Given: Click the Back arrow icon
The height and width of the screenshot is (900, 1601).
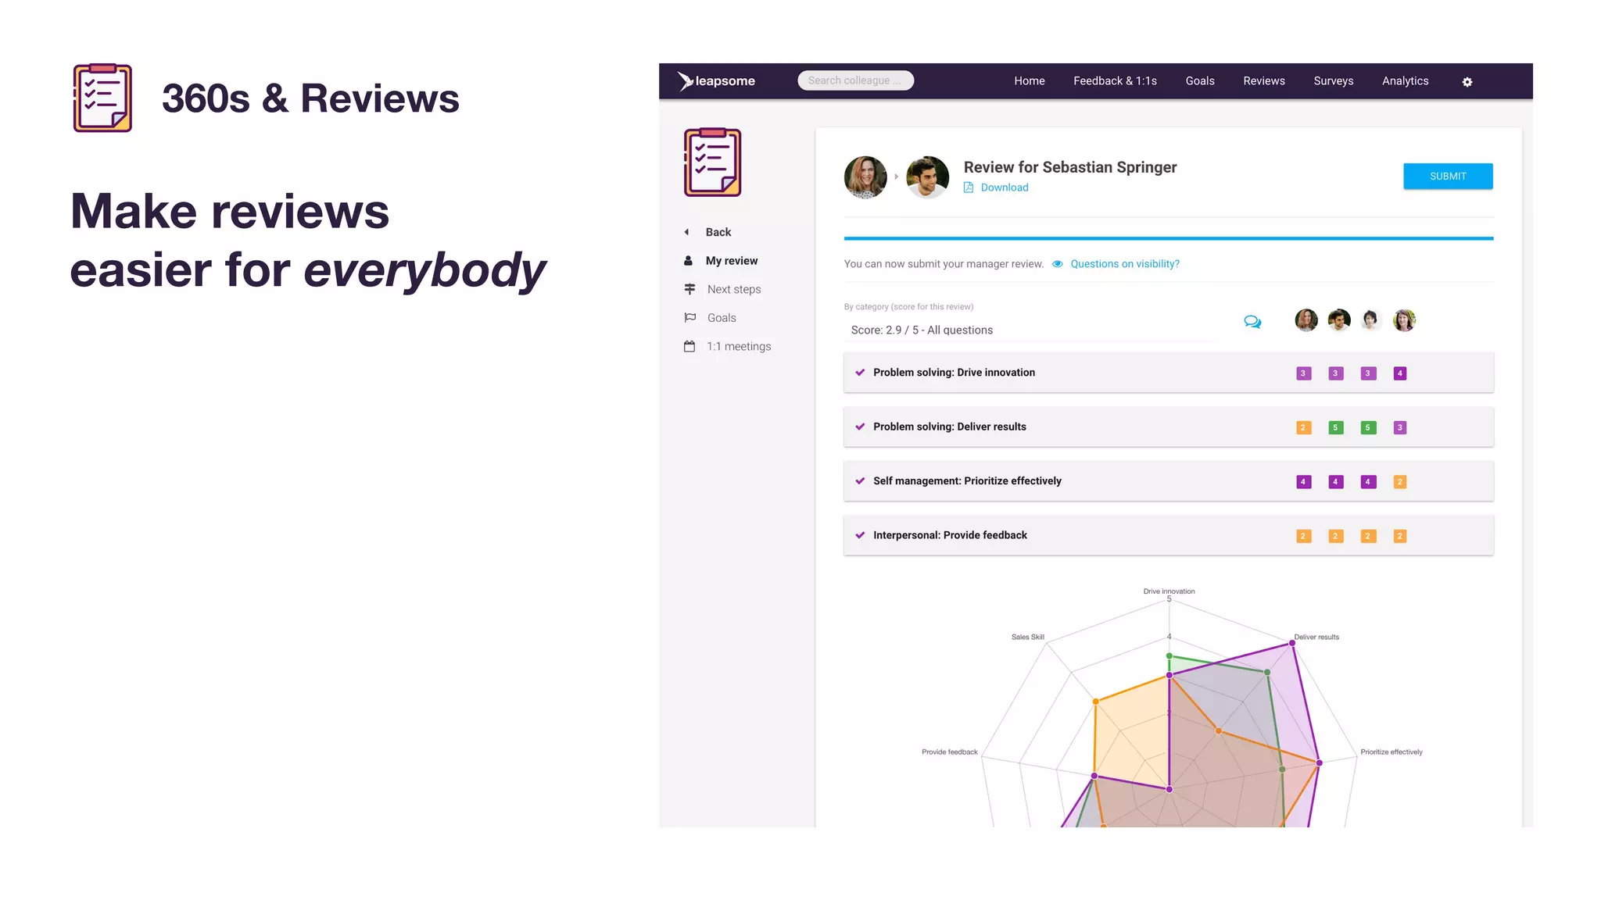Looking at the screenshot, I should [x=686, y=232].
